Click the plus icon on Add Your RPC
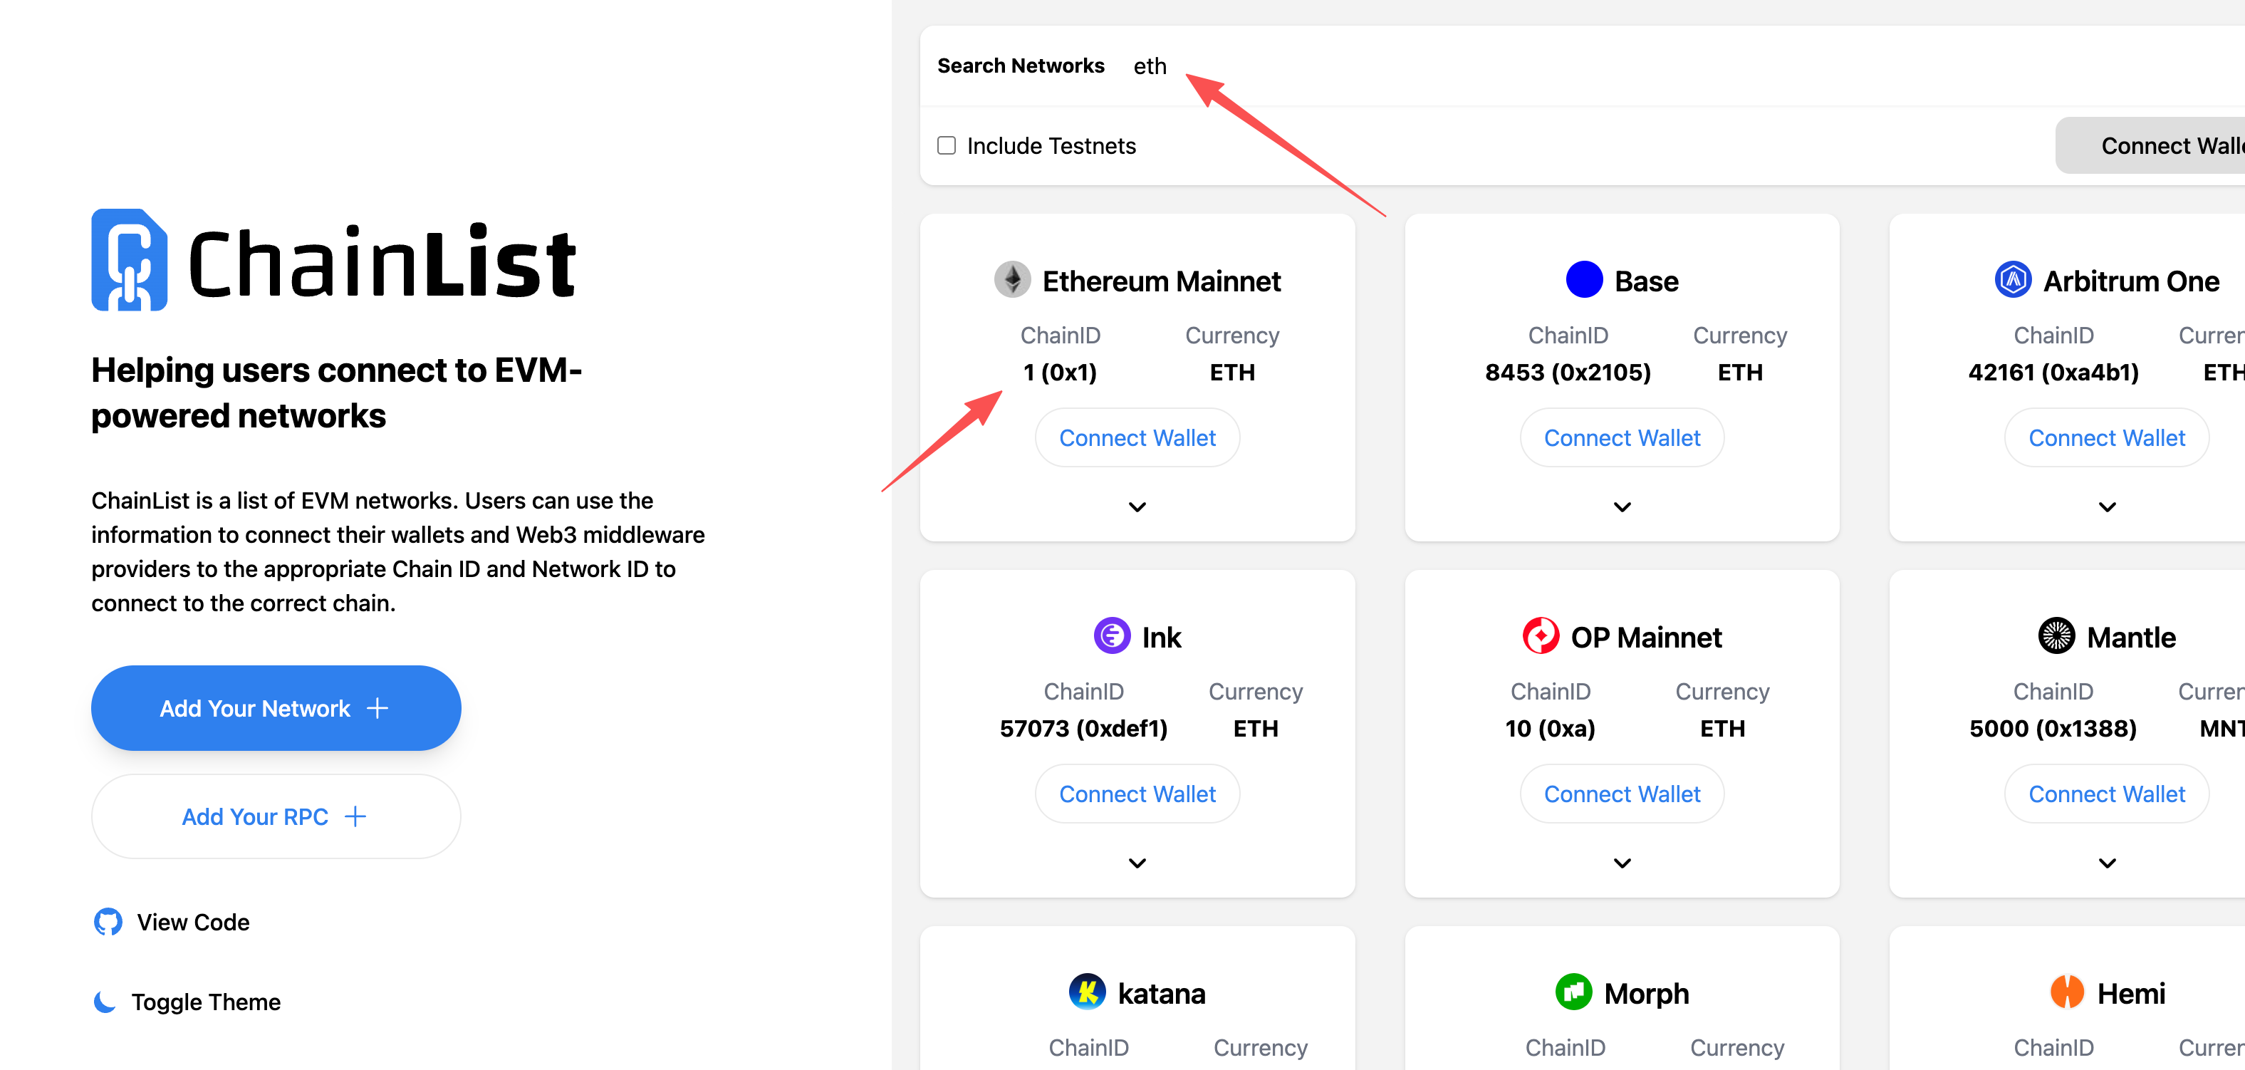Screen dimensions: 2245x1070 point(355,816)
